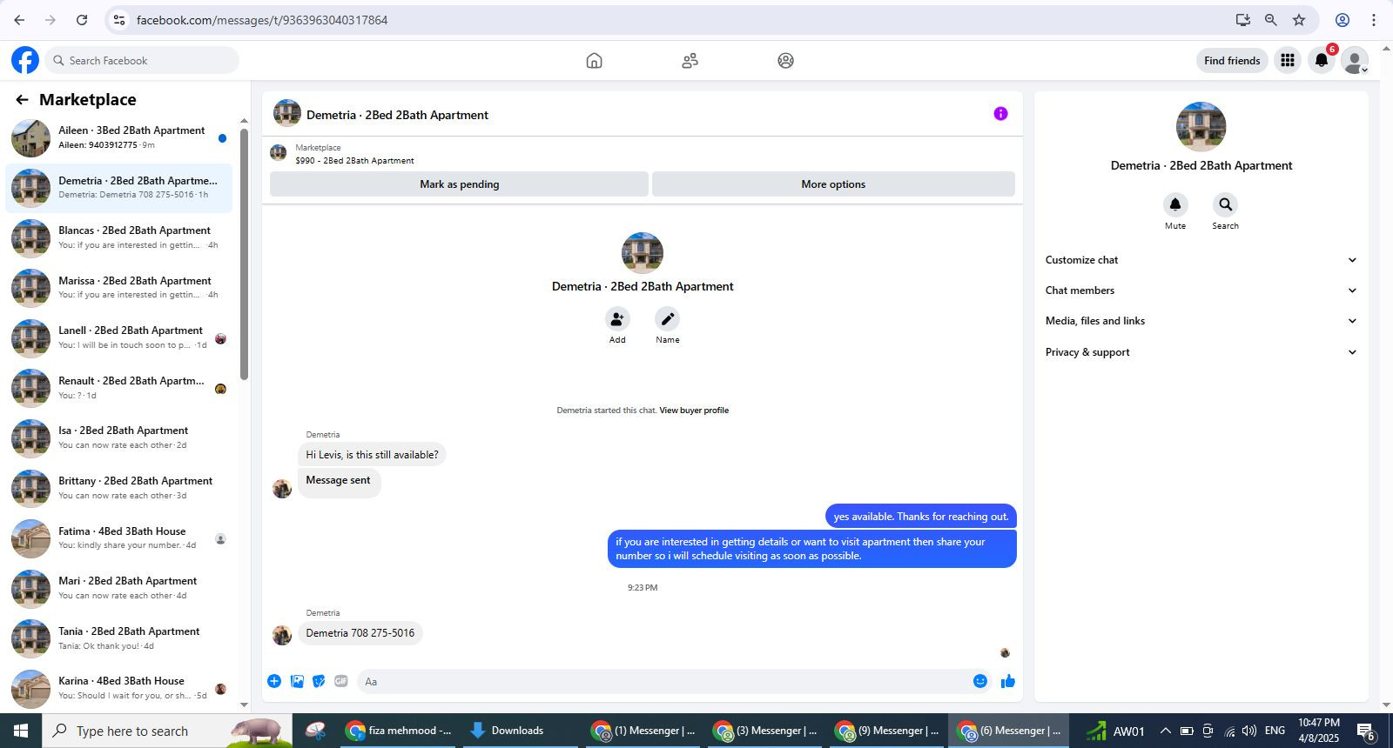Image resolution: width=1393 pixels, height=748 pixels.
Task: Reload the browser page
Action: tap(82, 20)
